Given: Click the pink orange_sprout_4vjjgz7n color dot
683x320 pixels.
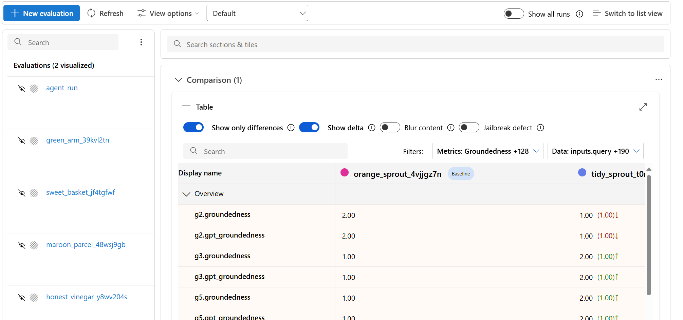Looking at the screenshot, I should point(345,173).
